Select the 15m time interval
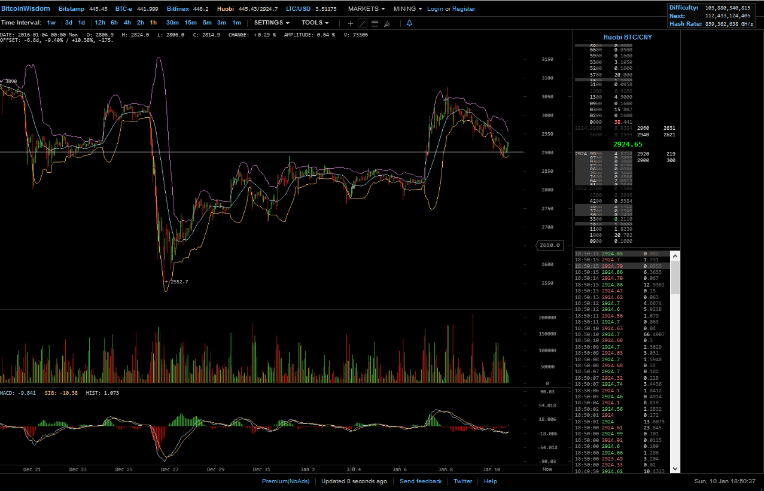The height and width of the screenshot is (491, 764). (x=190, y=23)
